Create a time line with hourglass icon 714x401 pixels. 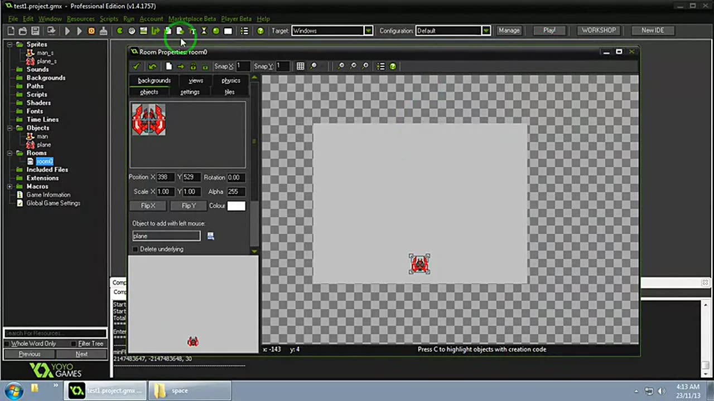[x=204, y=31]
